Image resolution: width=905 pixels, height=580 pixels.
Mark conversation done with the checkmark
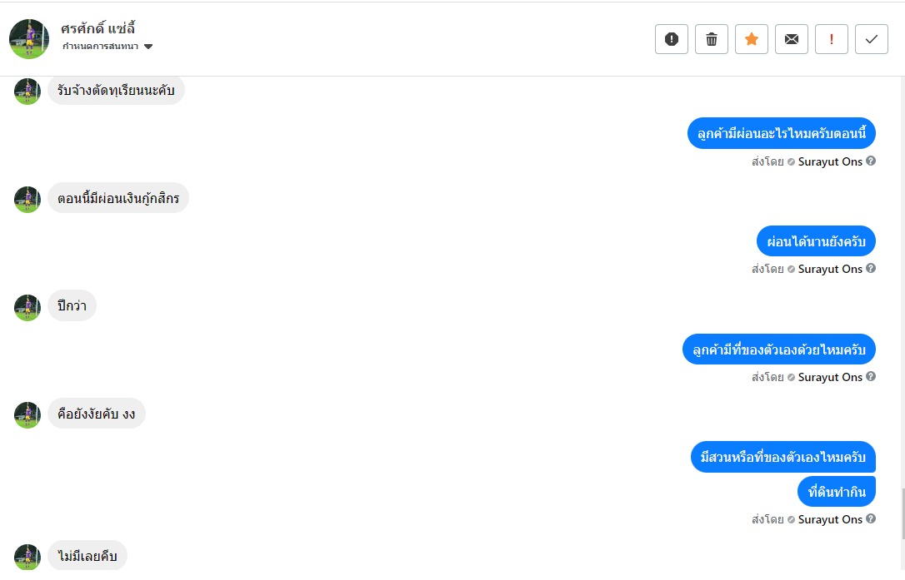(871, 39)
